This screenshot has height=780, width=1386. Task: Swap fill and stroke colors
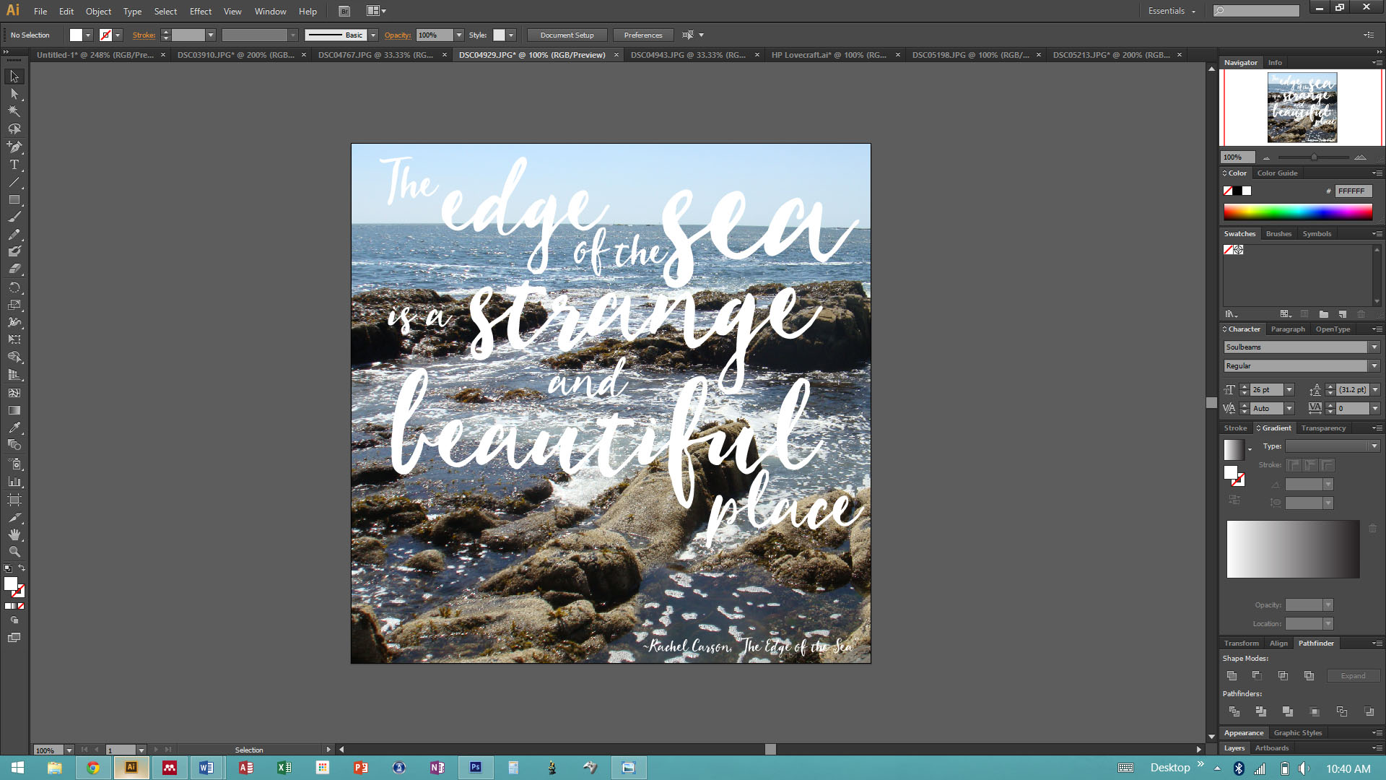pyautogui.click(x=22, y=568)
